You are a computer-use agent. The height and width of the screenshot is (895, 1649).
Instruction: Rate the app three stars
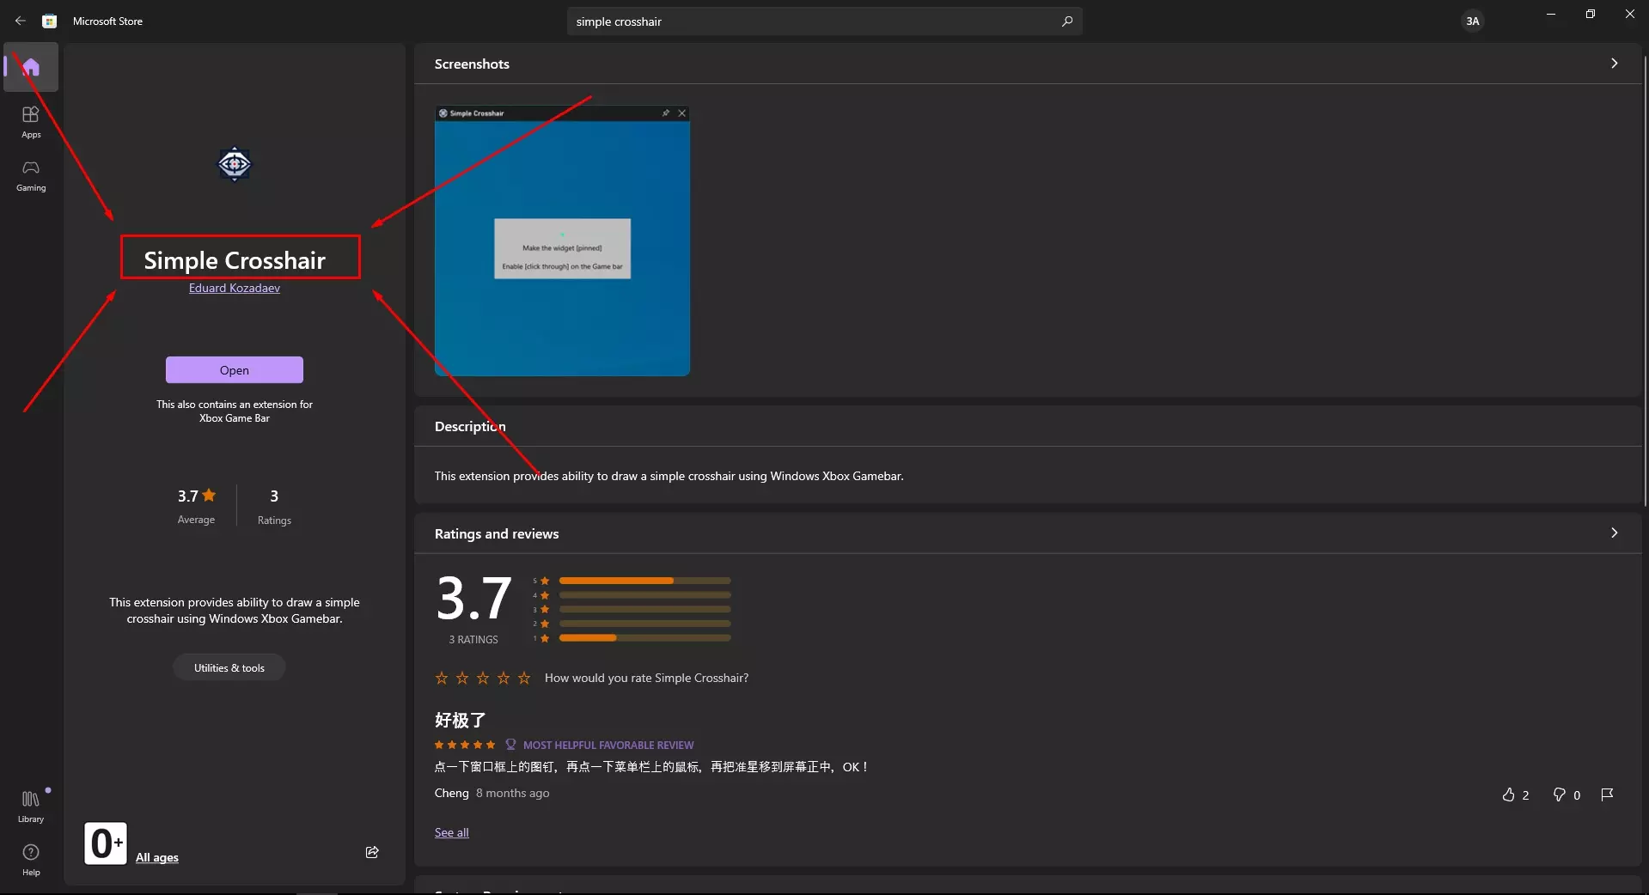click(483, 679)
